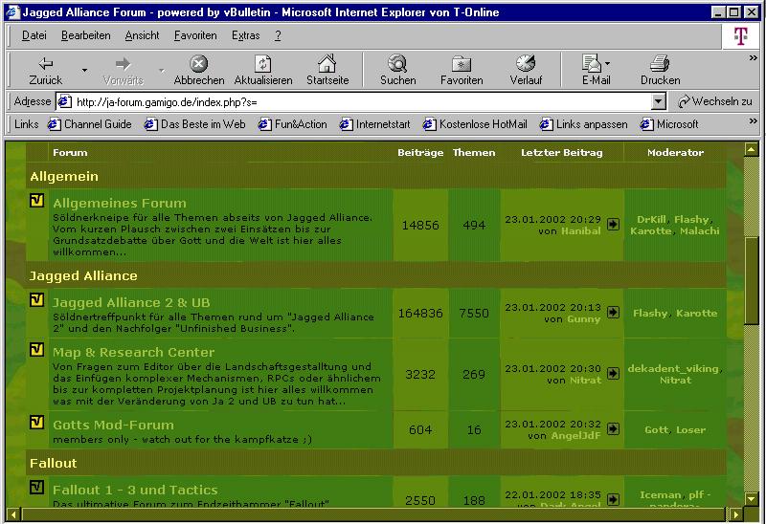Show browsing history via Verlauf icon
This screenshot has width=766, height=524.
[526, 64]
